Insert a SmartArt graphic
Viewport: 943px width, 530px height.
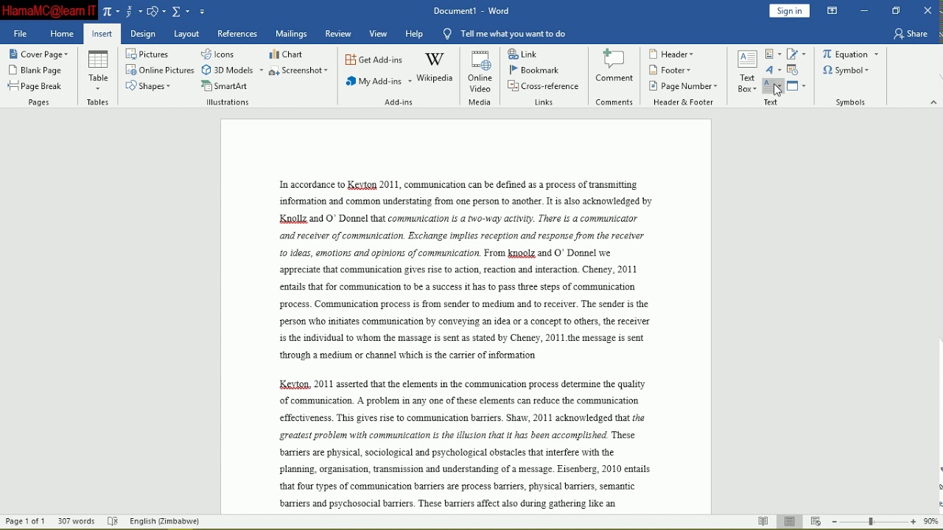[x=225, y=86]
